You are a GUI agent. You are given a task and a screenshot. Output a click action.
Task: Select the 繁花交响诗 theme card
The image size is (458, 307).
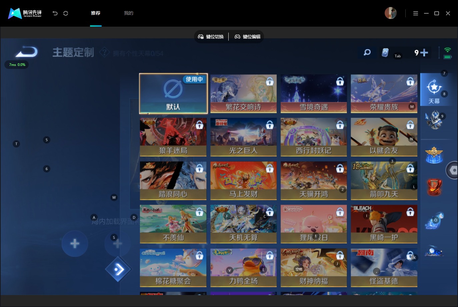[244, 94]
